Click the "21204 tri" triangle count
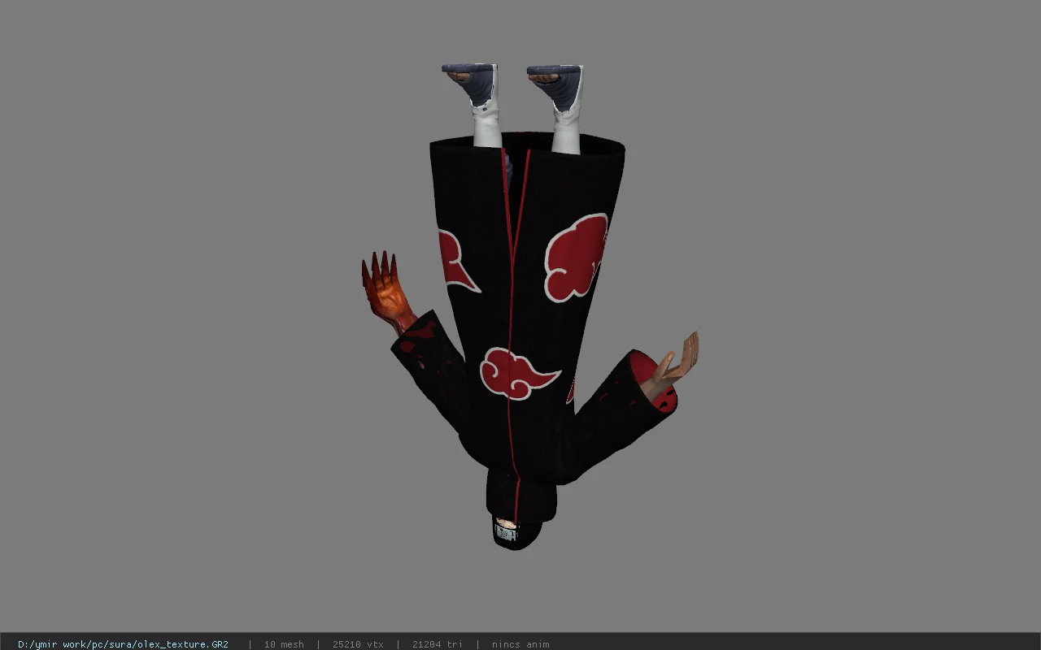 click(438, 644)
